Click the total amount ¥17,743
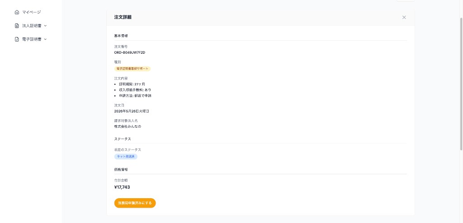The image size is (463, 223). pos(122,187)
